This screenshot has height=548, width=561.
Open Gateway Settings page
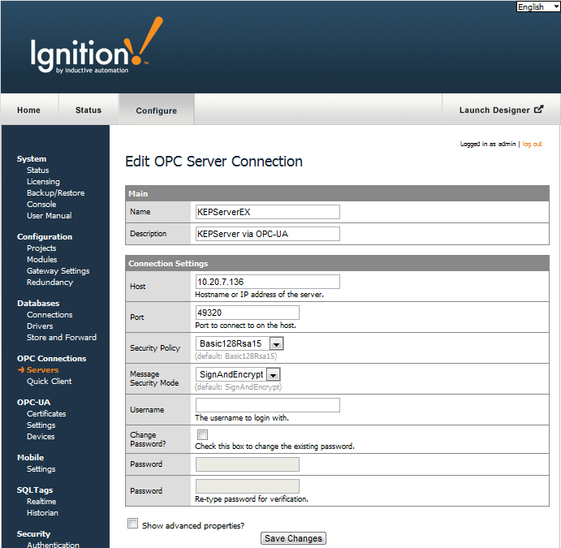[58, 271]
